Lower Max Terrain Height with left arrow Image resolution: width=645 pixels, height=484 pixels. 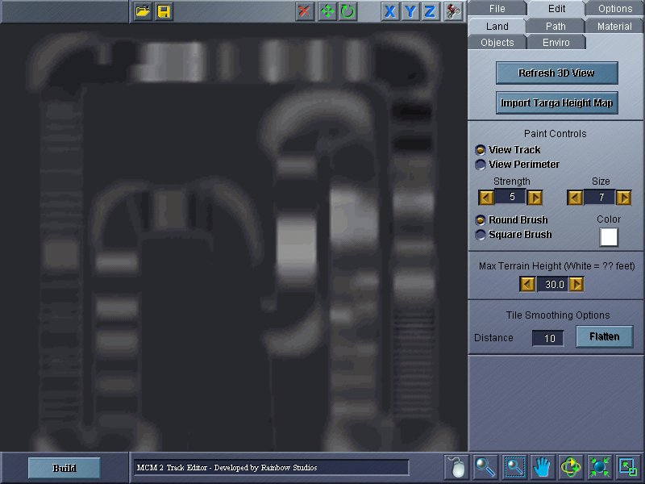tap(527, 284)
